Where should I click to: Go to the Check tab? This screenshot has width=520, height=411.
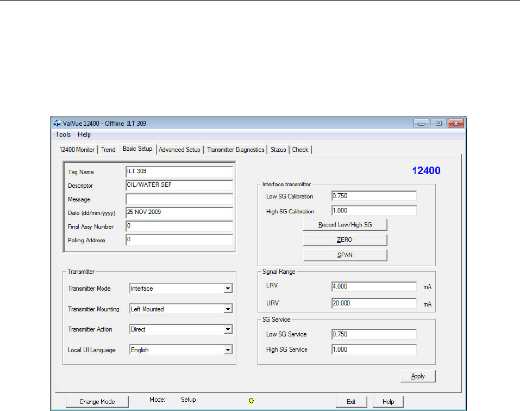300,150
